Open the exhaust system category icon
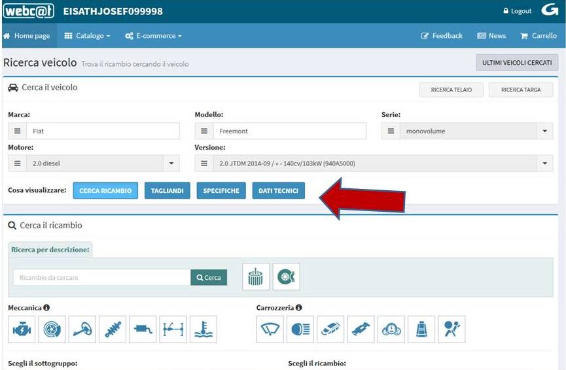This screenshot has width=566, height=370. (x=143, y=329)
